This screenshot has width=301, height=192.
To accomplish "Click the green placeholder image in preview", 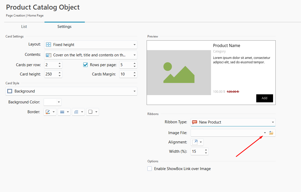I will point(179,73).
